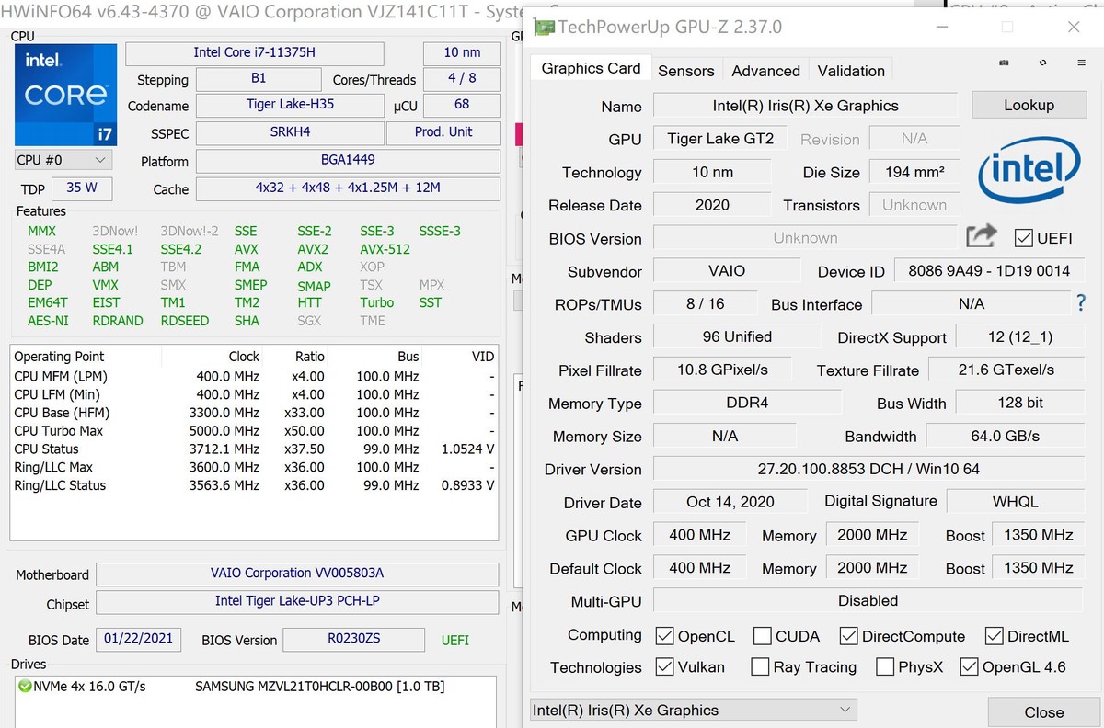Image resolution: width=1104 pixels, height=728 pixels.
Task: Open the Intel Iris Xe Graphics GPU dropdown
Action: (694, 710)
